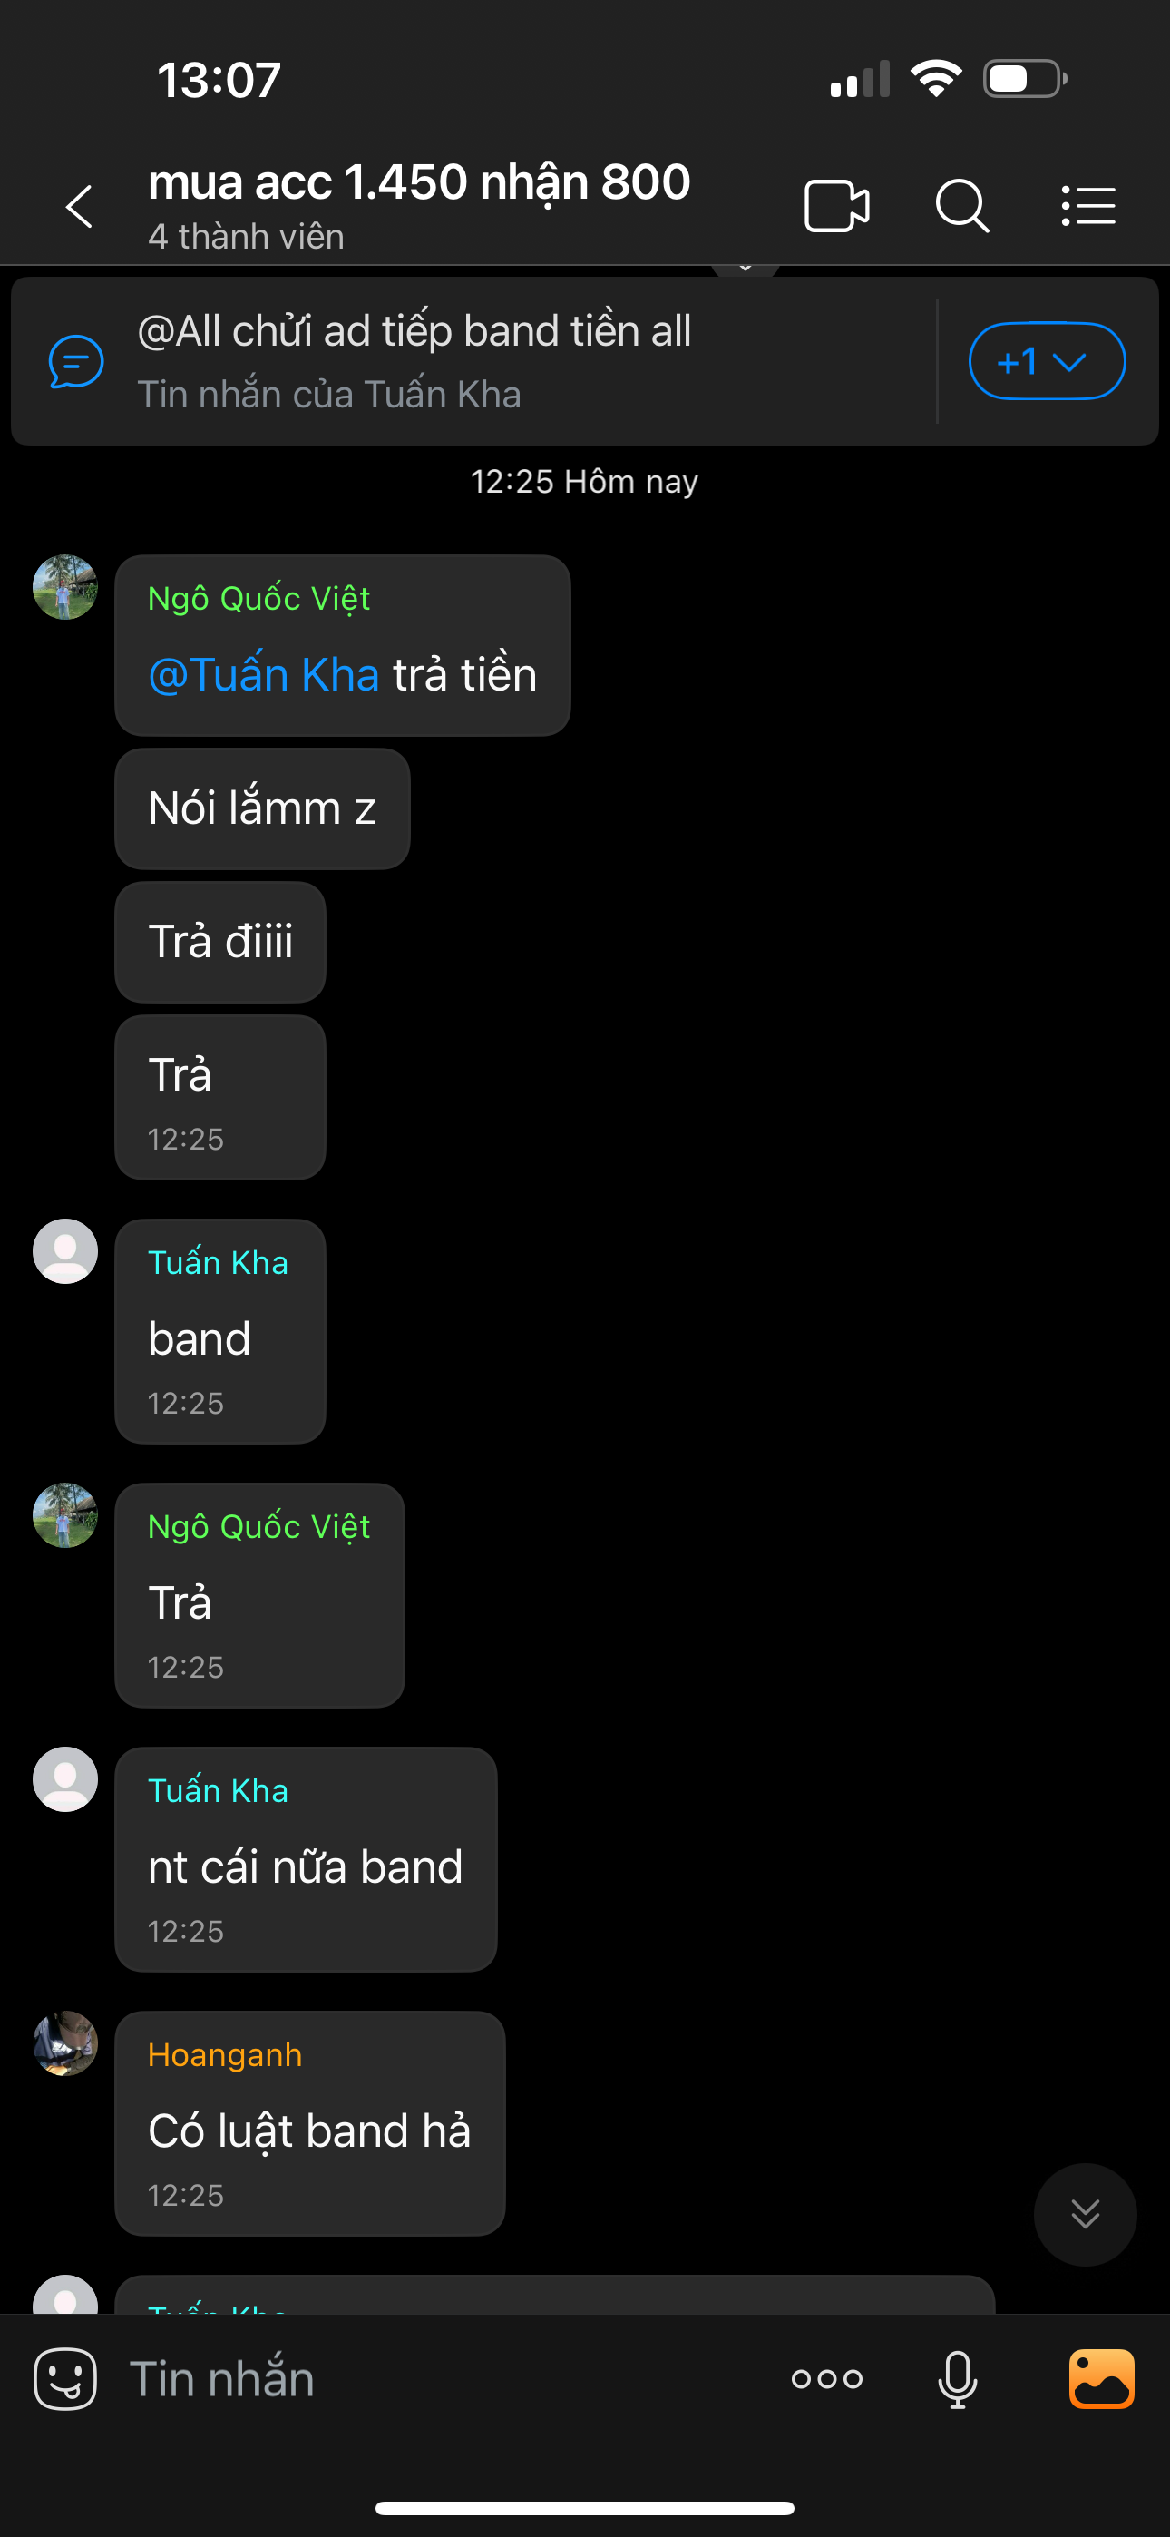Select the 'Có luật band hả' message
1170x2537 pixels.
point(310,2123)
